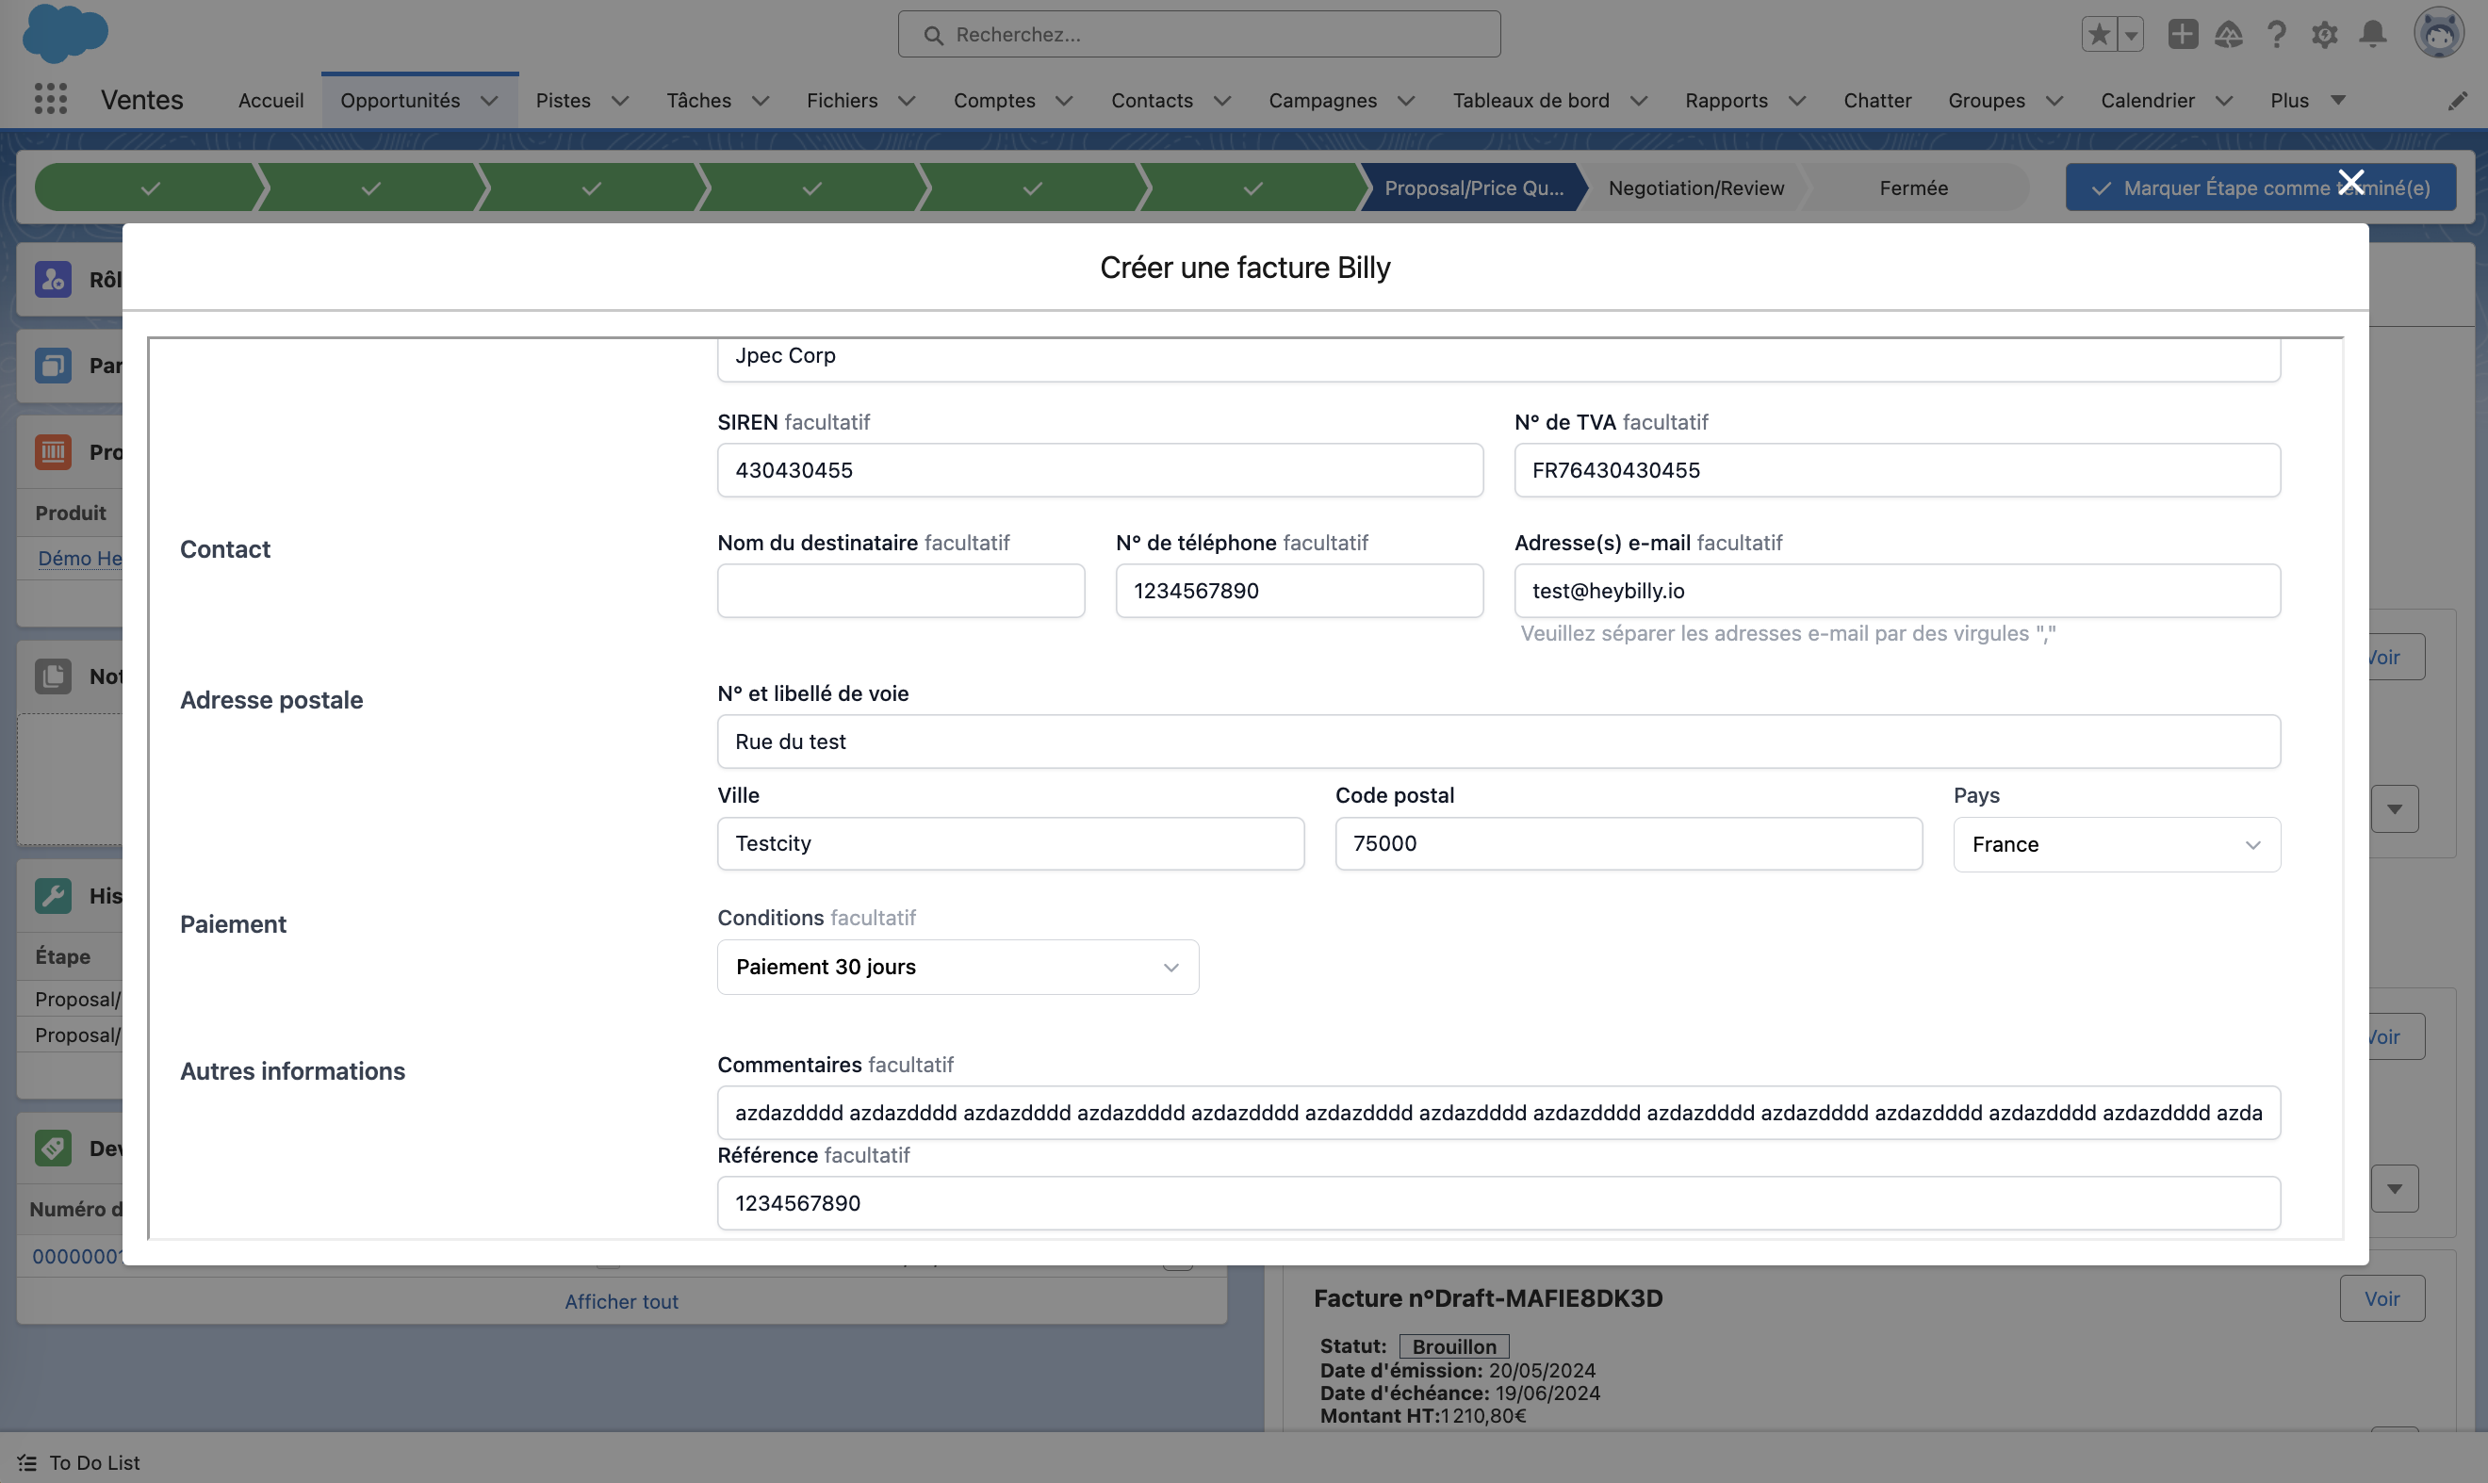
Task: Click the Brouillon status badge
Action: click(1453, 1346)
